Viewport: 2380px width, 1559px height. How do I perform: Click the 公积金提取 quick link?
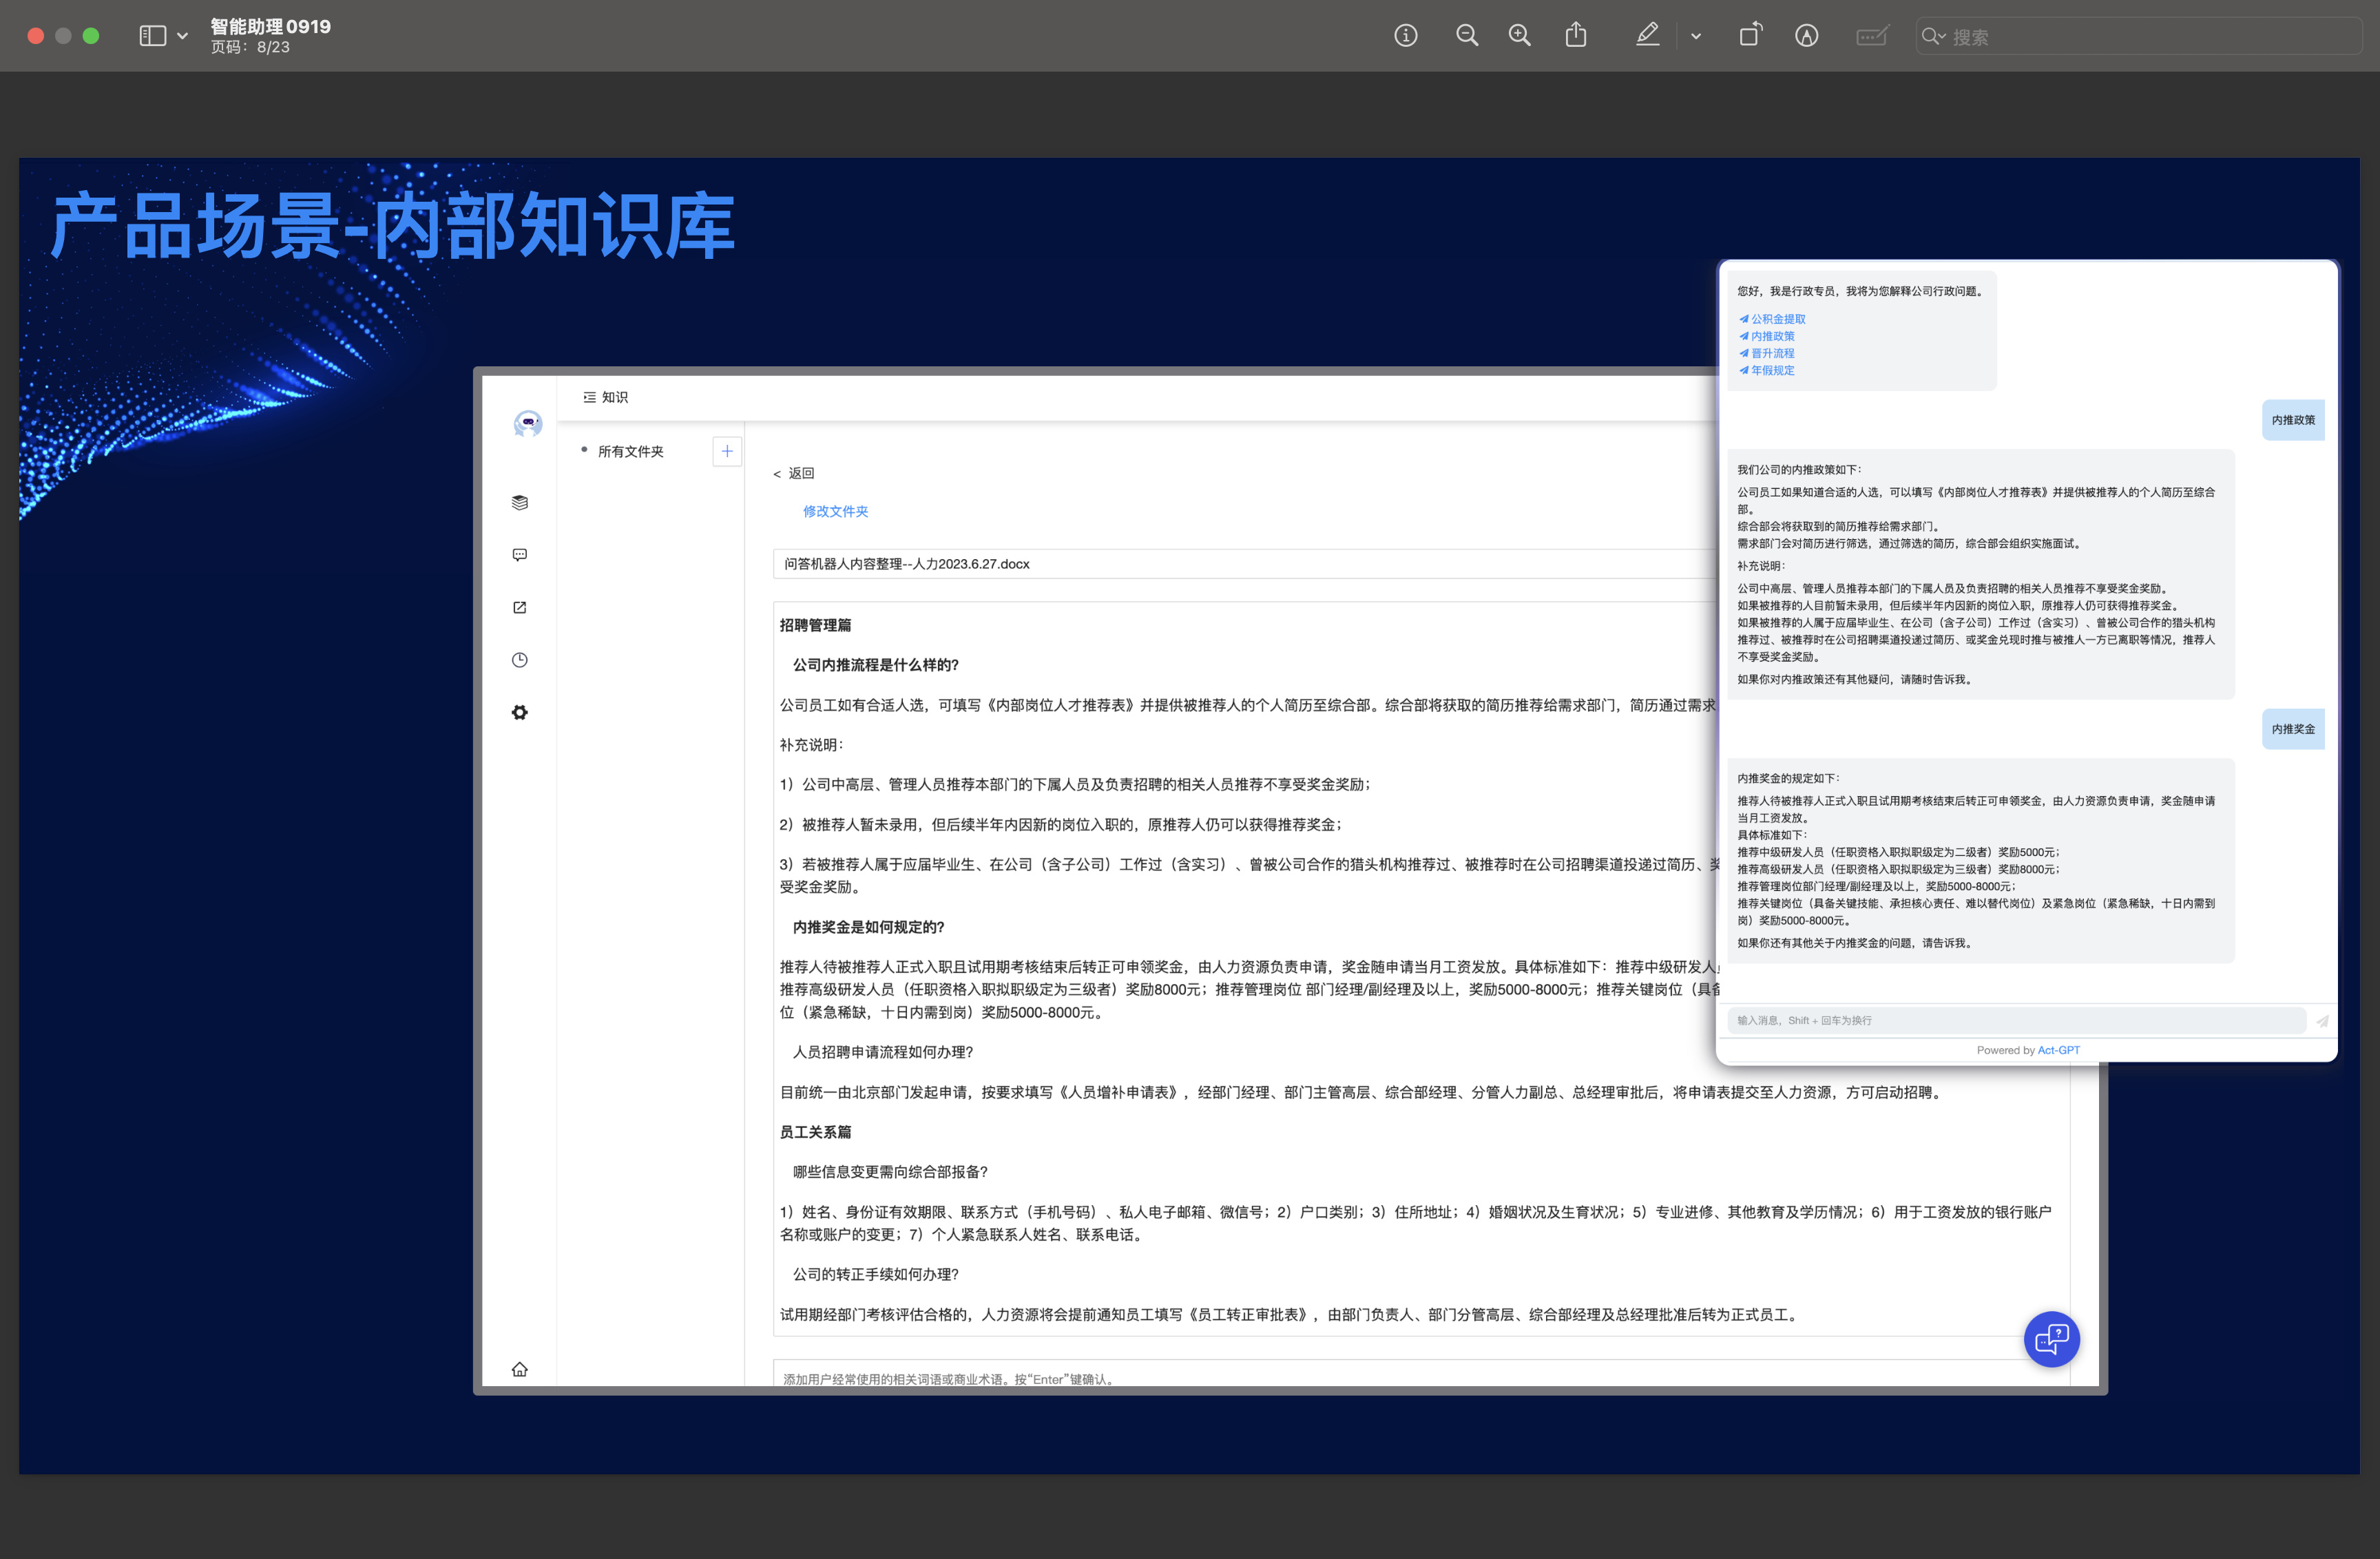click(x=1777, y=319)
